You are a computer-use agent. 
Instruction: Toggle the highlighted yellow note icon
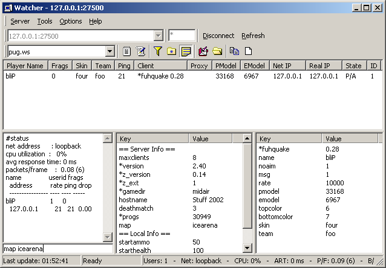coord(186,51)
